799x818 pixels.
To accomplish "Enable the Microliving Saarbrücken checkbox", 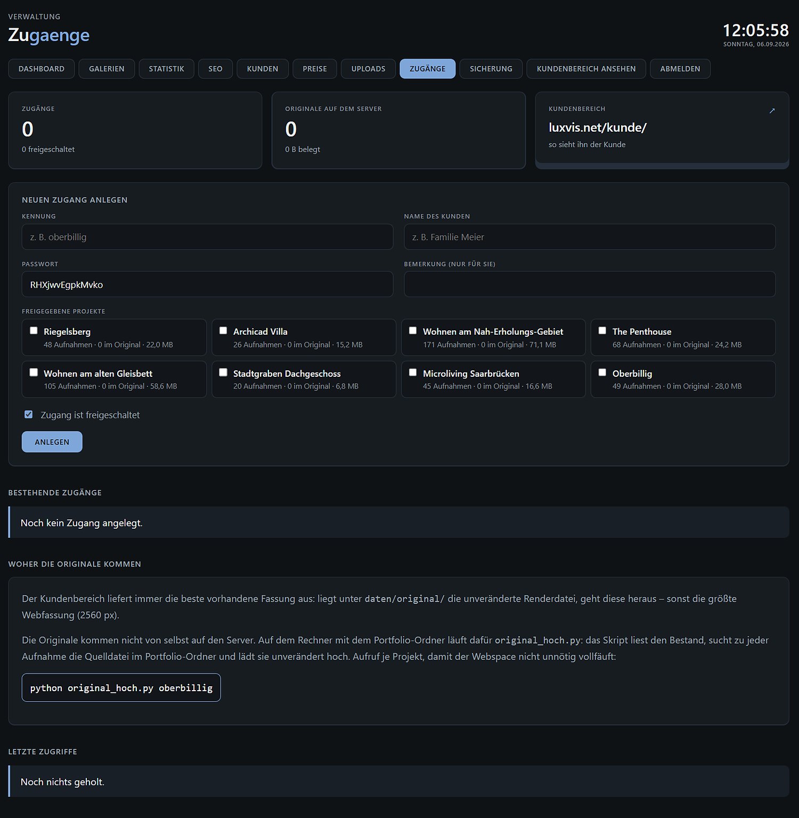I will coord(413,372).
